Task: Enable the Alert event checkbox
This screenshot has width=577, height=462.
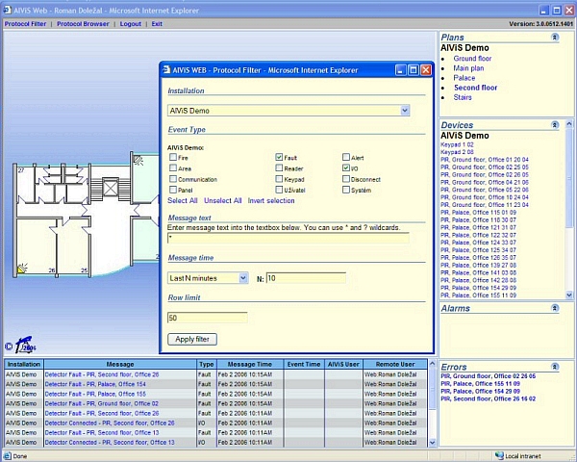Action: pyautogui.click(x=346, y=157)
